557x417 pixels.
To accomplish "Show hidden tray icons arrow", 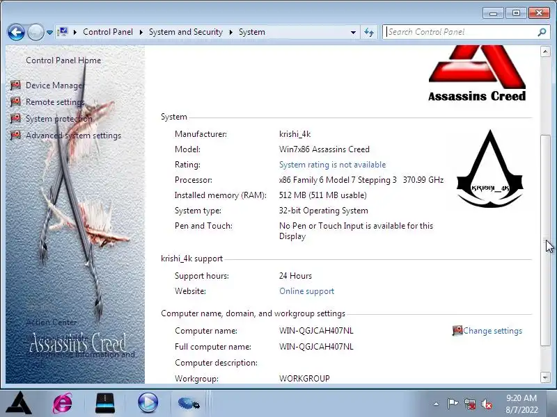I will (437, 404).
